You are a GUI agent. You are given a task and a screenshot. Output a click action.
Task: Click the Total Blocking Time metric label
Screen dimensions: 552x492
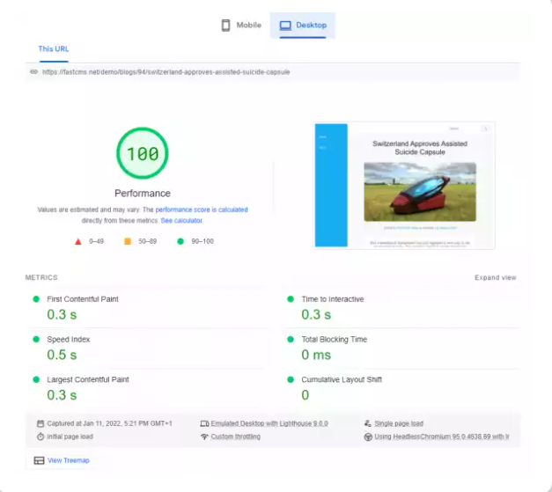334,339
